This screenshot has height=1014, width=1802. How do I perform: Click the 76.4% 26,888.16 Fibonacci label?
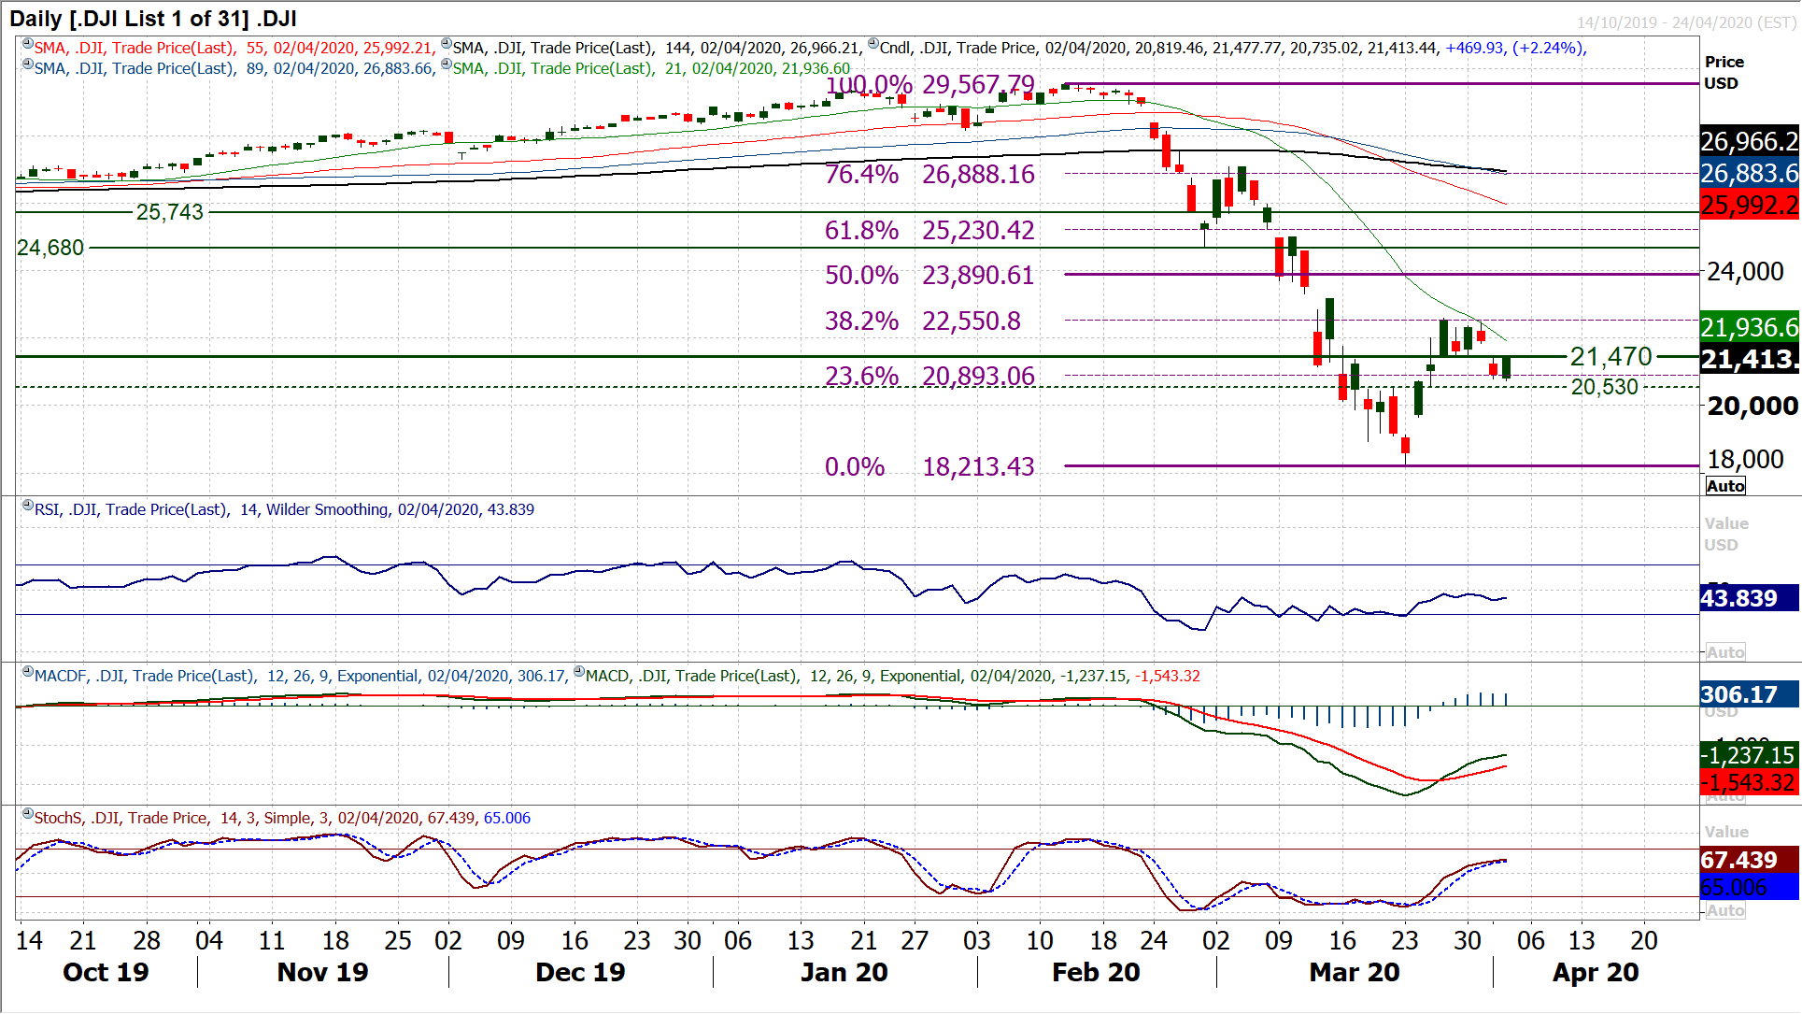coord(930,174)
